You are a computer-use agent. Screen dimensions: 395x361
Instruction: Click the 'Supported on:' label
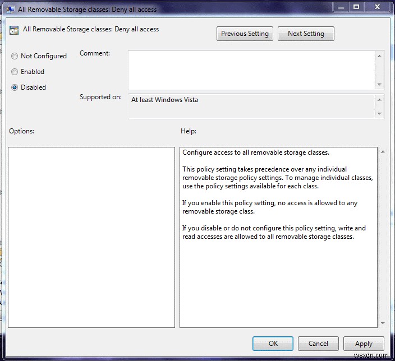coord(100,97)
